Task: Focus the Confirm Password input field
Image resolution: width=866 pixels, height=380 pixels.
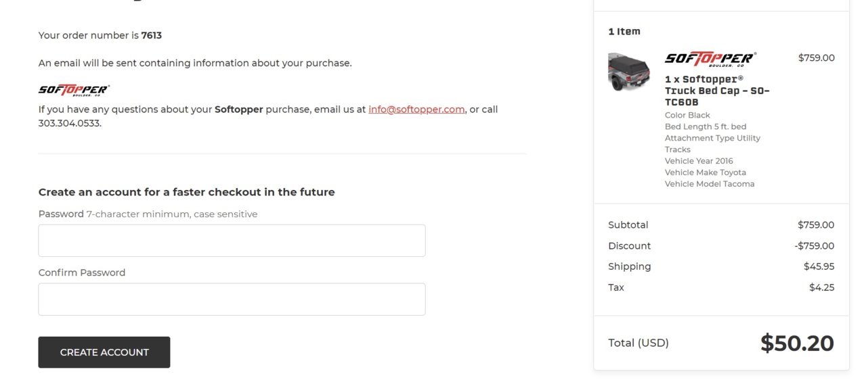Action: click(x=232, y=299)
